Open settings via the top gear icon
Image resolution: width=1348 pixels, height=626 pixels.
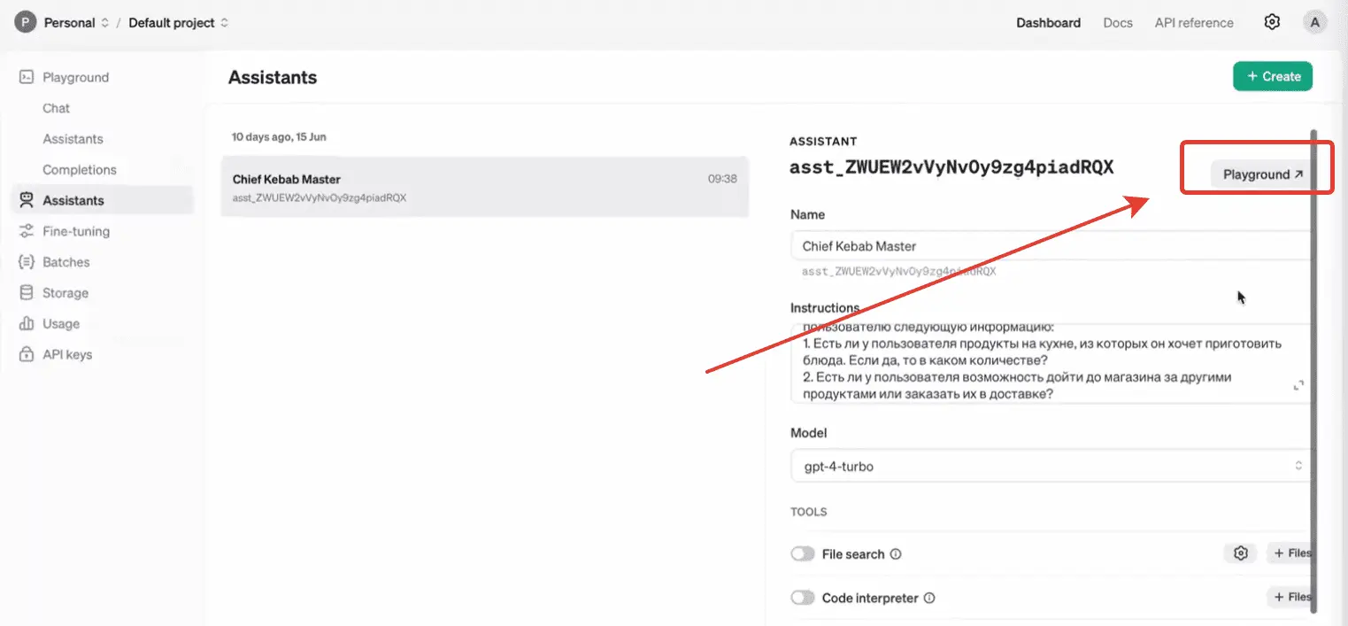coord(1272,22)
